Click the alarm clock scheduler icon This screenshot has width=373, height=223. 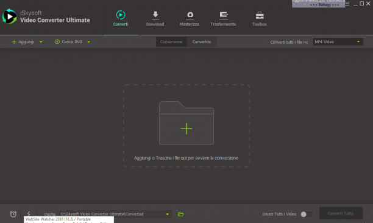coord(13,214)
